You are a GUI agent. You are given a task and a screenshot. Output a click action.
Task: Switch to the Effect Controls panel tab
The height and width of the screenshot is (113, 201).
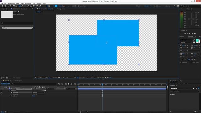(20, 9)
